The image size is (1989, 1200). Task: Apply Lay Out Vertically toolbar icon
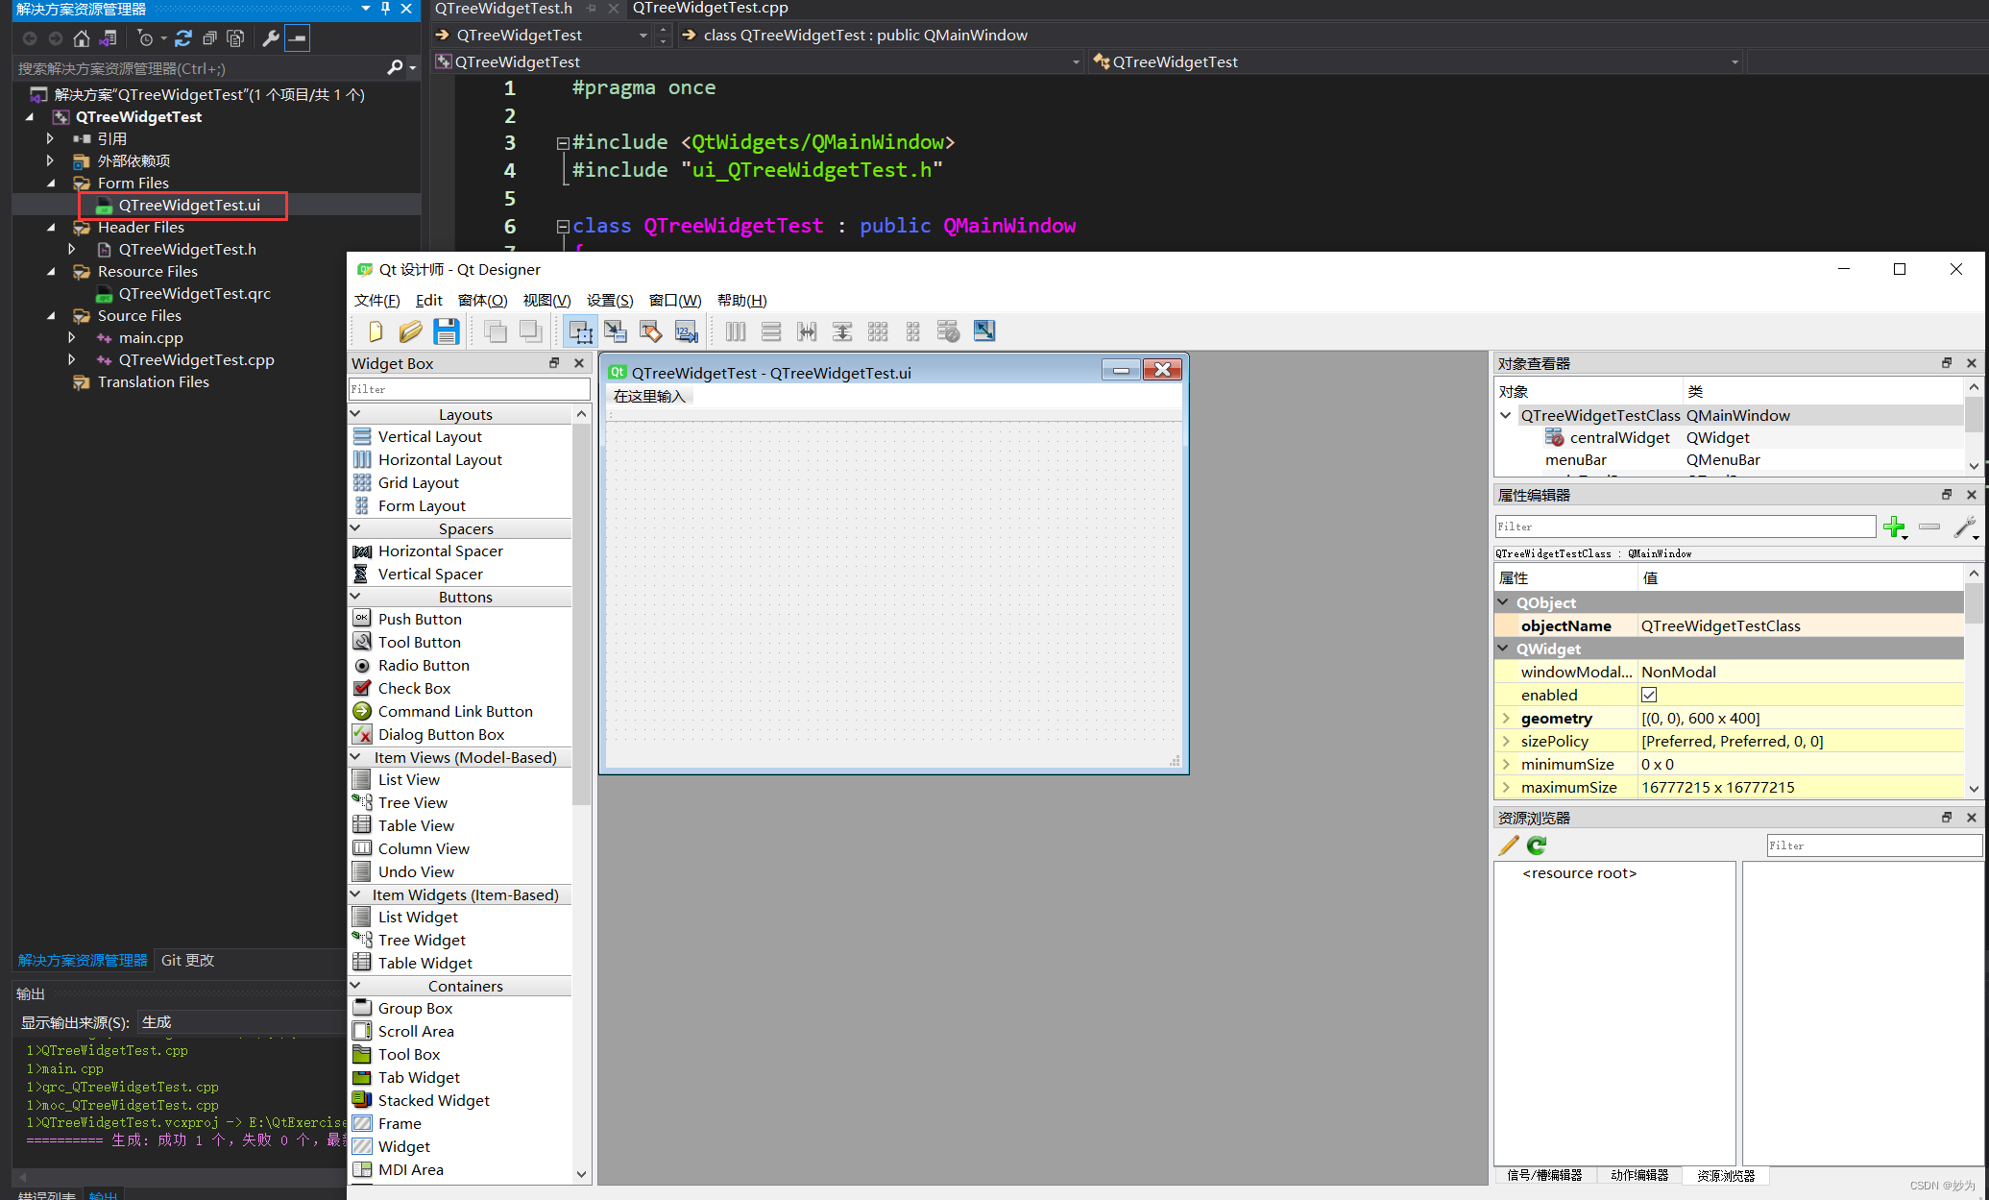771,331
